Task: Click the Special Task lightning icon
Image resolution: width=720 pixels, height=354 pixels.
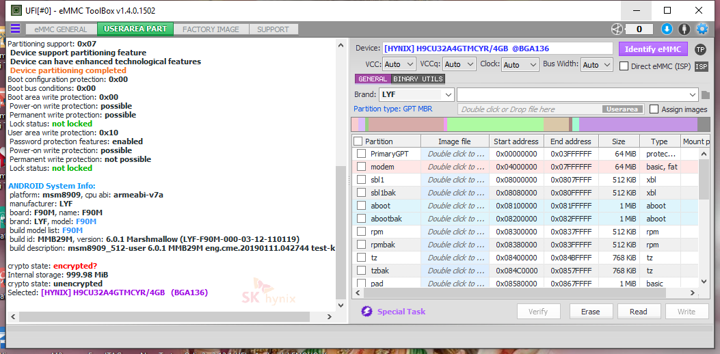Action: (366, 312)
